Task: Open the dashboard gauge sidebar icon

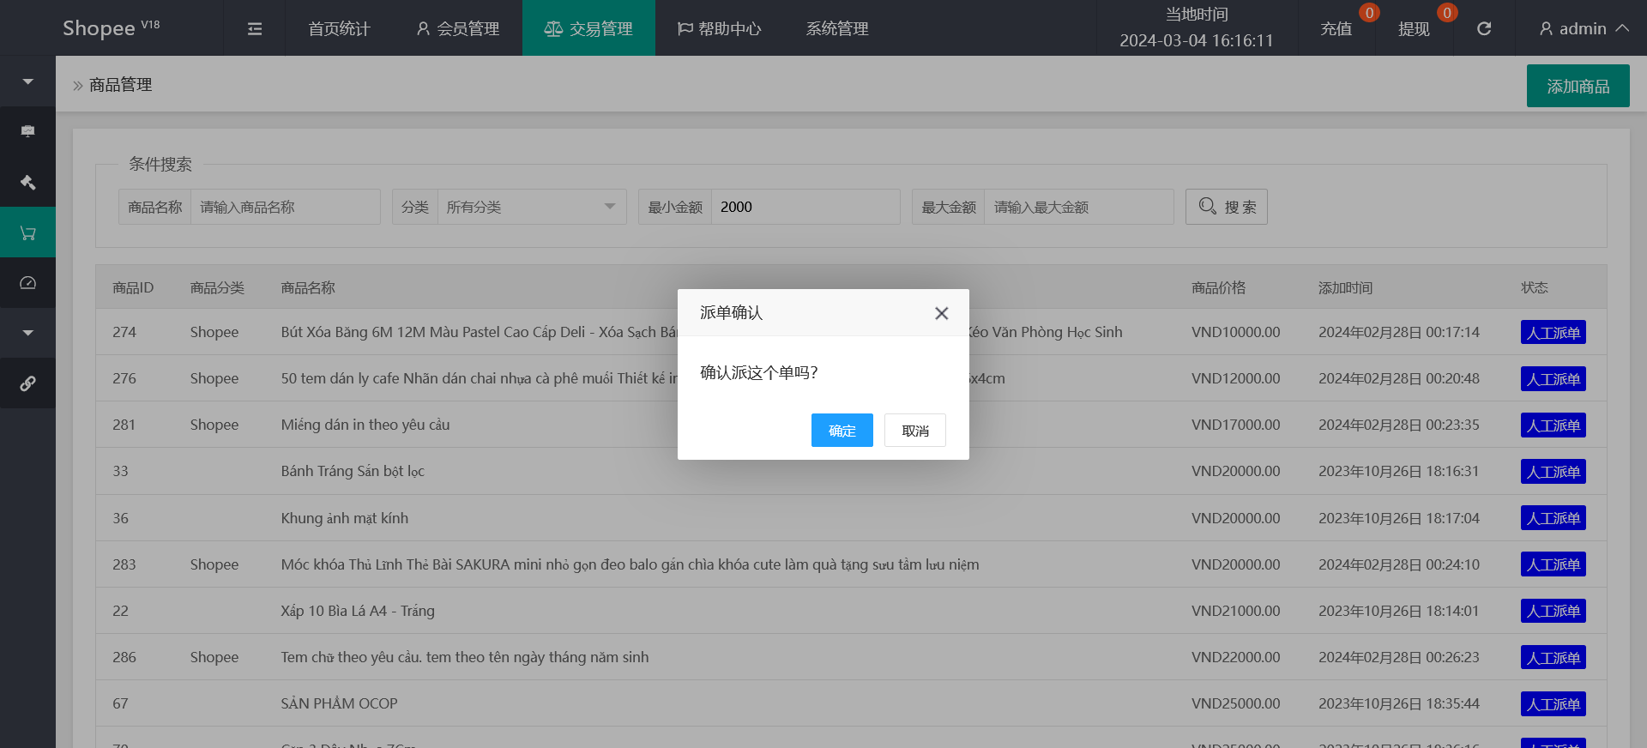Action: (x=27, y=283)
